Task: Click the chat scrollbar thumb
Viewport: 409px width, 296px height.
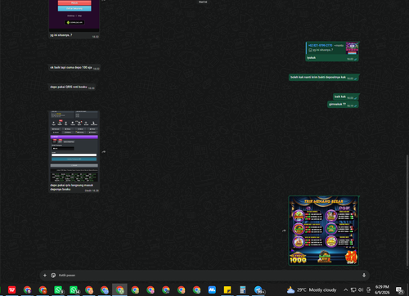Action: [x=407, y=210]
